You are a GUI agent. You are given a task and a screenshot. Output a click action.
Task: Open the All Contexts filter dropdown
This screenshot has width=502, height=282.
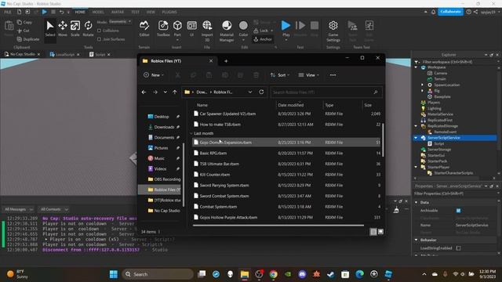point(54,209)
